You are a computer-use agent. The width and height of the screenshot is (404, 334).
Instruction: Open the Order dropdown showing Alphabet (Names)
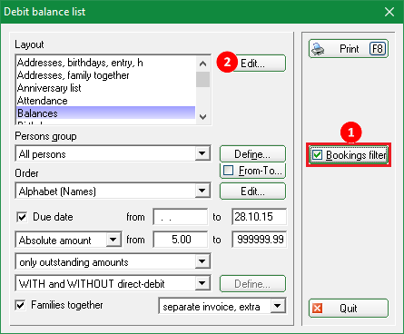pyautogui.click(x=202, y=191)
